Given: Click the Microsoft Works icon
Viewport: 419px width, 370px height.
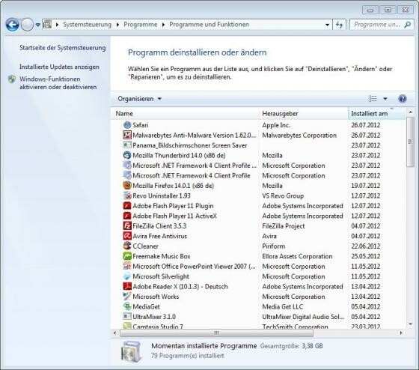Looking at the screenshot, I should (127, 297).
